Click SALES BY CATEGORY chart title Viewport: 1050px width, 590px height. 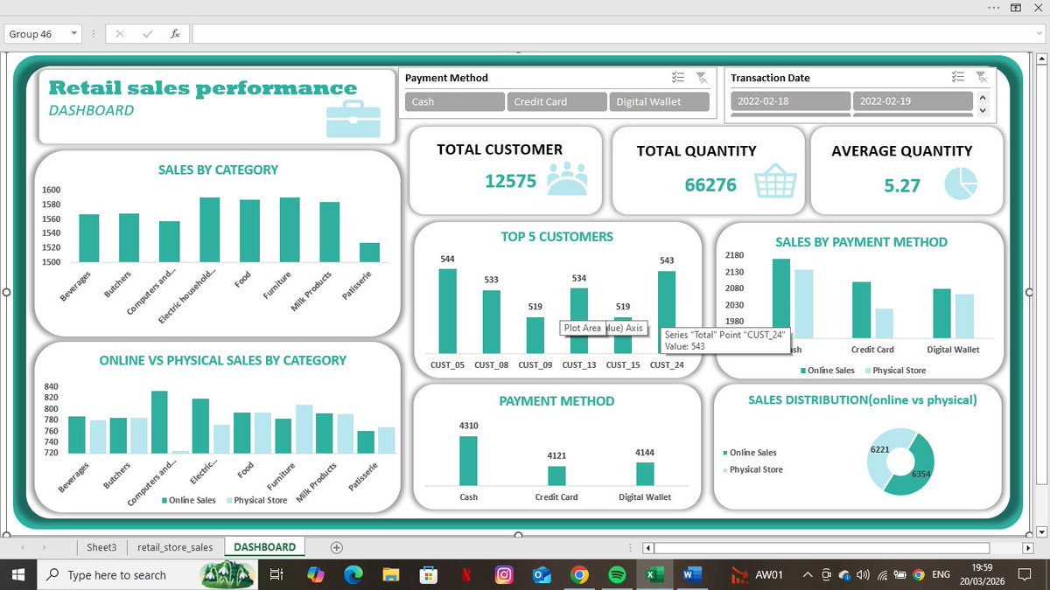point(218,170)
